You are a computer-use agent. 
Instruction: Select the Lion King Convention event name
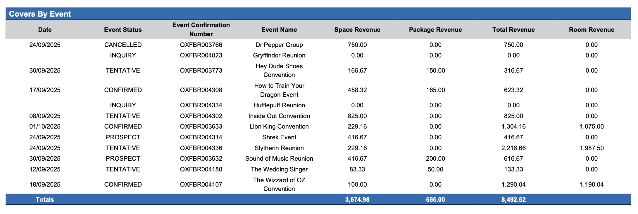pyautogui.click(x=279, y=127)
